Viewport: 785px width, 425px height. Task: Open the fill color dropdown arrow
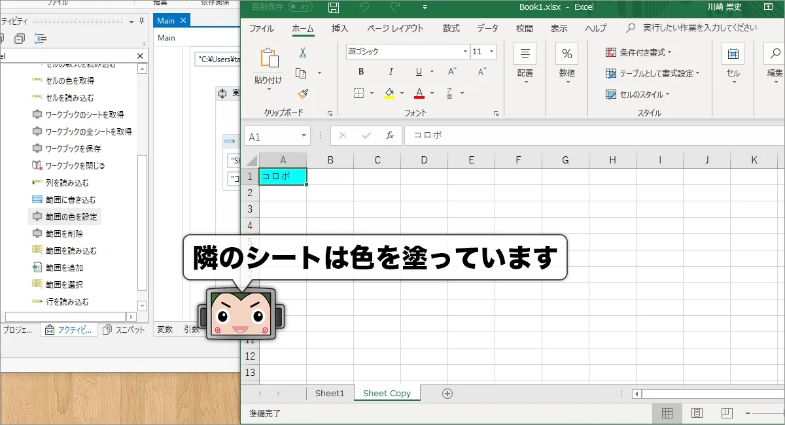[x=402, y=93]
